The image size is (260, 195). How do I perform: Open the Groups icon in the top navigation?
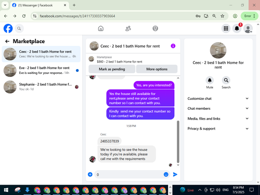coord(155,29)
